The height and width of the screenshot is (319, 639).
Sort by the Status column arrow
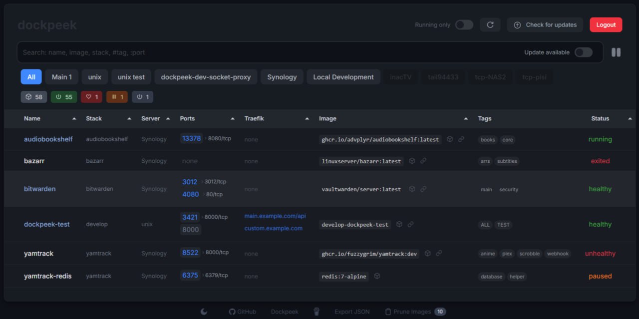(x=630, y=119)
